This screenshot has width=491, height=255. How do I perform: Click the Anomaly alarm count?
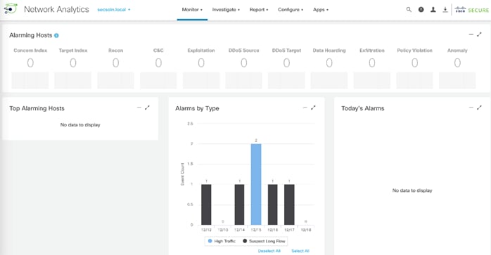point(457,63)
